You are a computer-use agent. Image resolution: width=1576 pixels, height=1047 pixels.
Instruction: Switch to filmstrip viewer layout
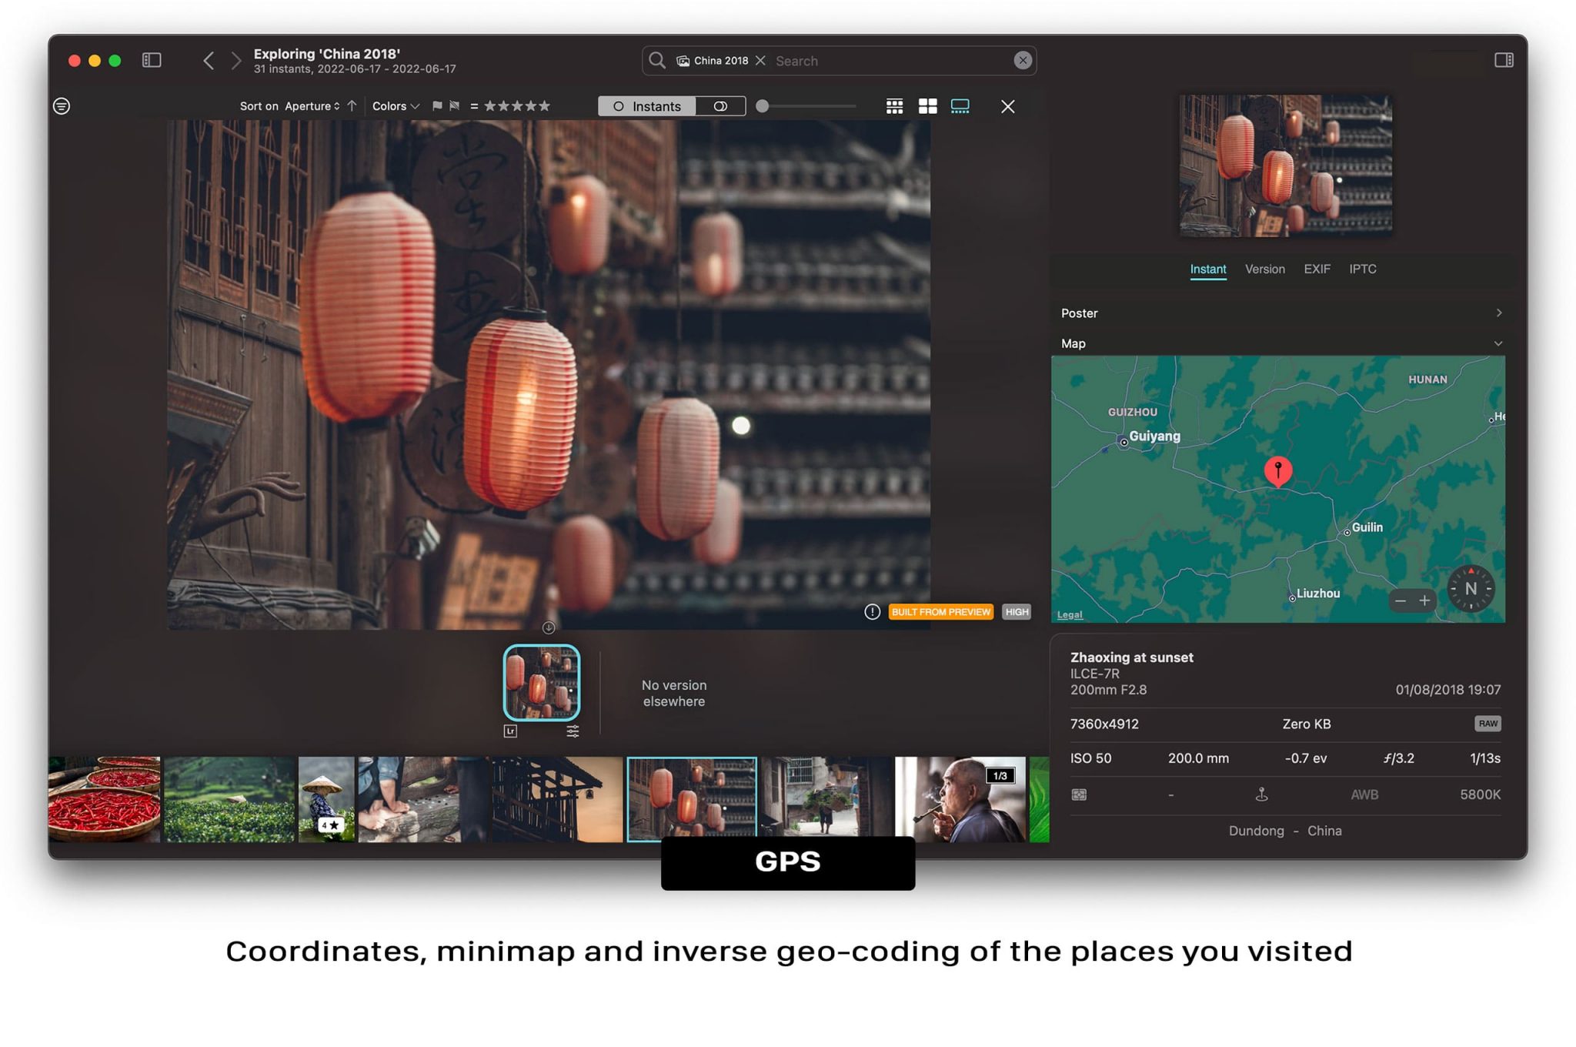click(x=960, y=106)
